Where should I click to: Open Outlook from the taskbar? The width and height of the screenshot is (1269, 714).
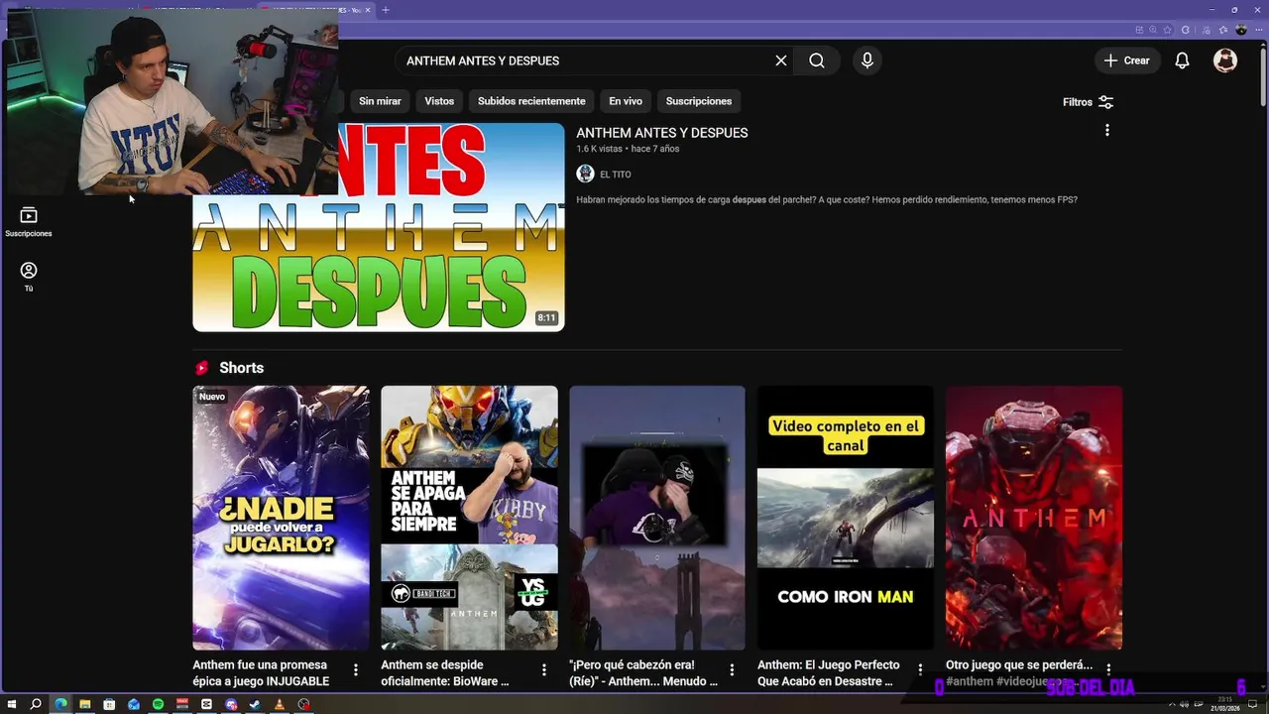pos(134,704)
